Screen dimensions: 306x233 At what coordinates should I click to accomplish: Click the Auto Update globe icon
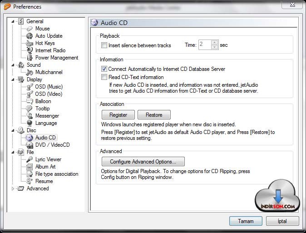(30, 36)
